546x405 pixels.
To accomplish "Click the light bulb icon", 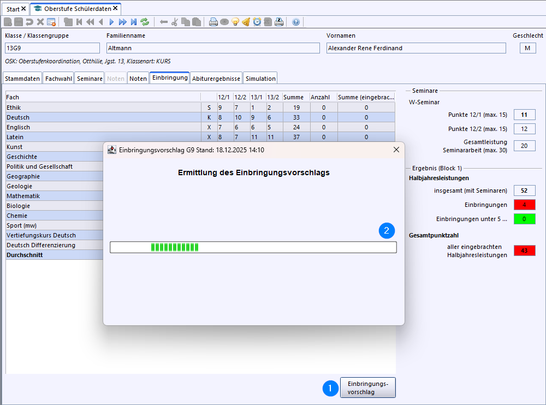I will (235, 22).
